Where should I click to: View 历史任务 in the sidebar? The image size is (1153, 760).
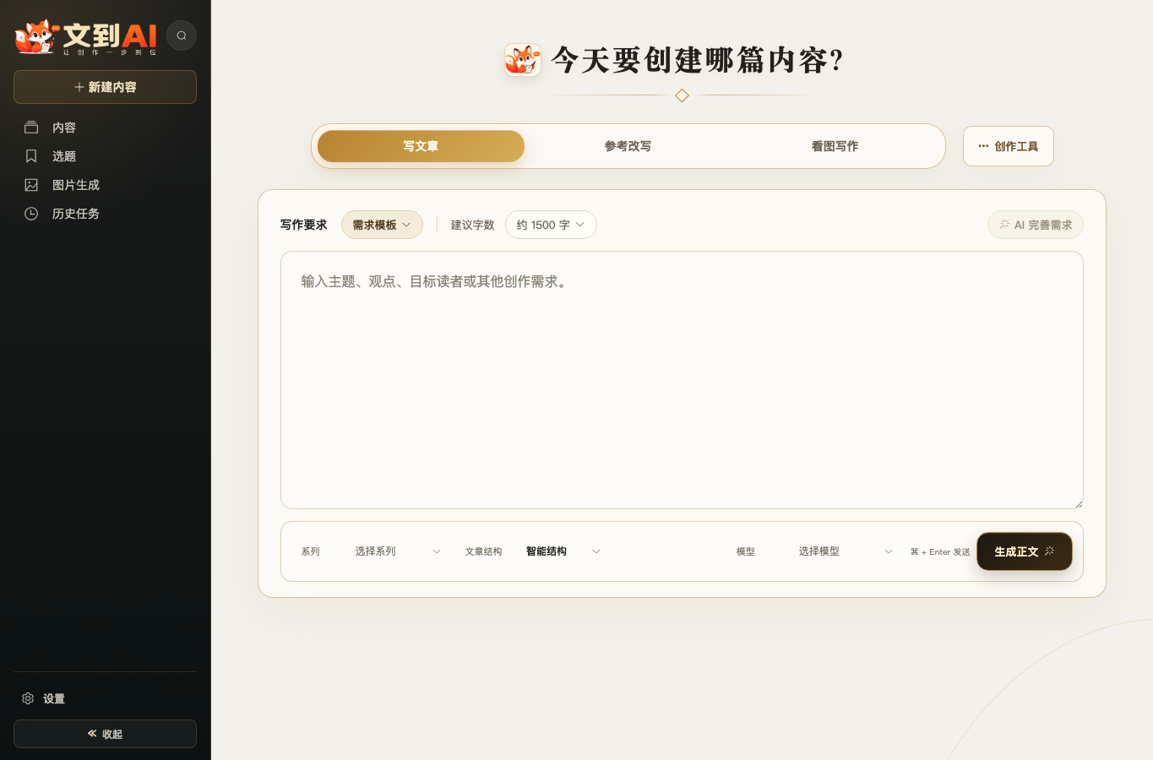tap(105, 214)
